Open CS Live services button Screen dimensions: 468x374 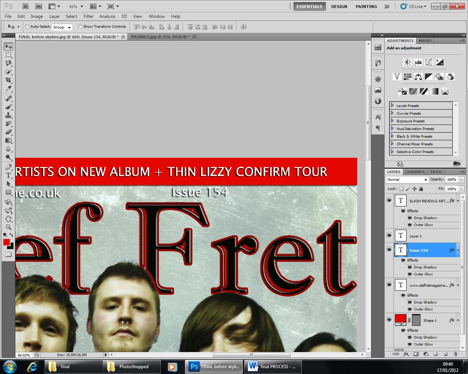414,7
